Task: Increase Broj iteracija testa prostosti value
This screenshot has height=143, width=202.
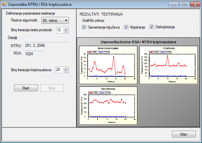Action: point(66,29)
